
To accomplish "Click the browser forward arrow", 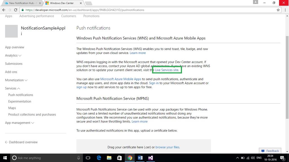I will (x=10, y=10).
